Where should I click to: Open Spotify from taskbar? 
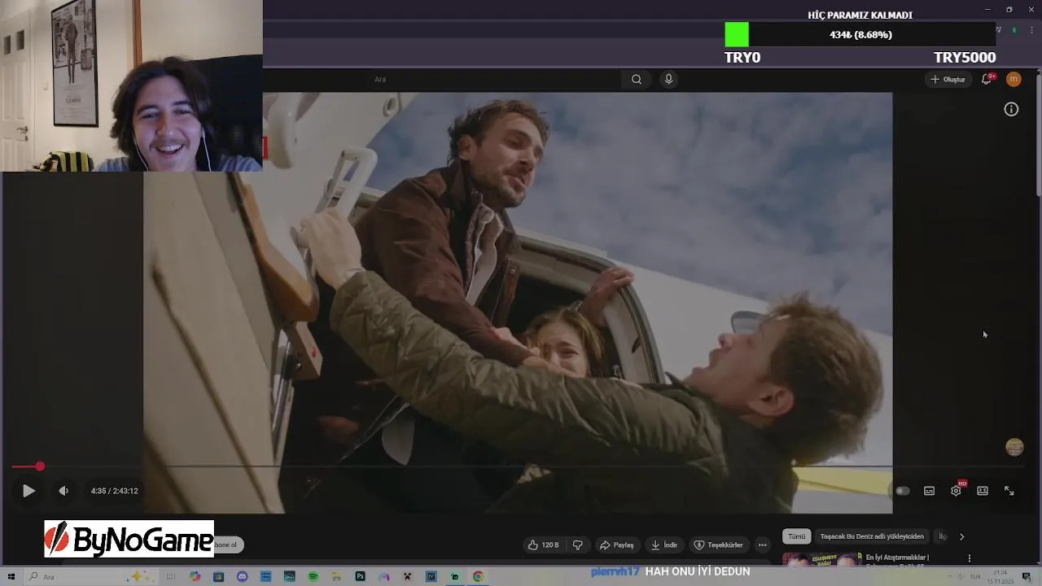tap(313, 576)
